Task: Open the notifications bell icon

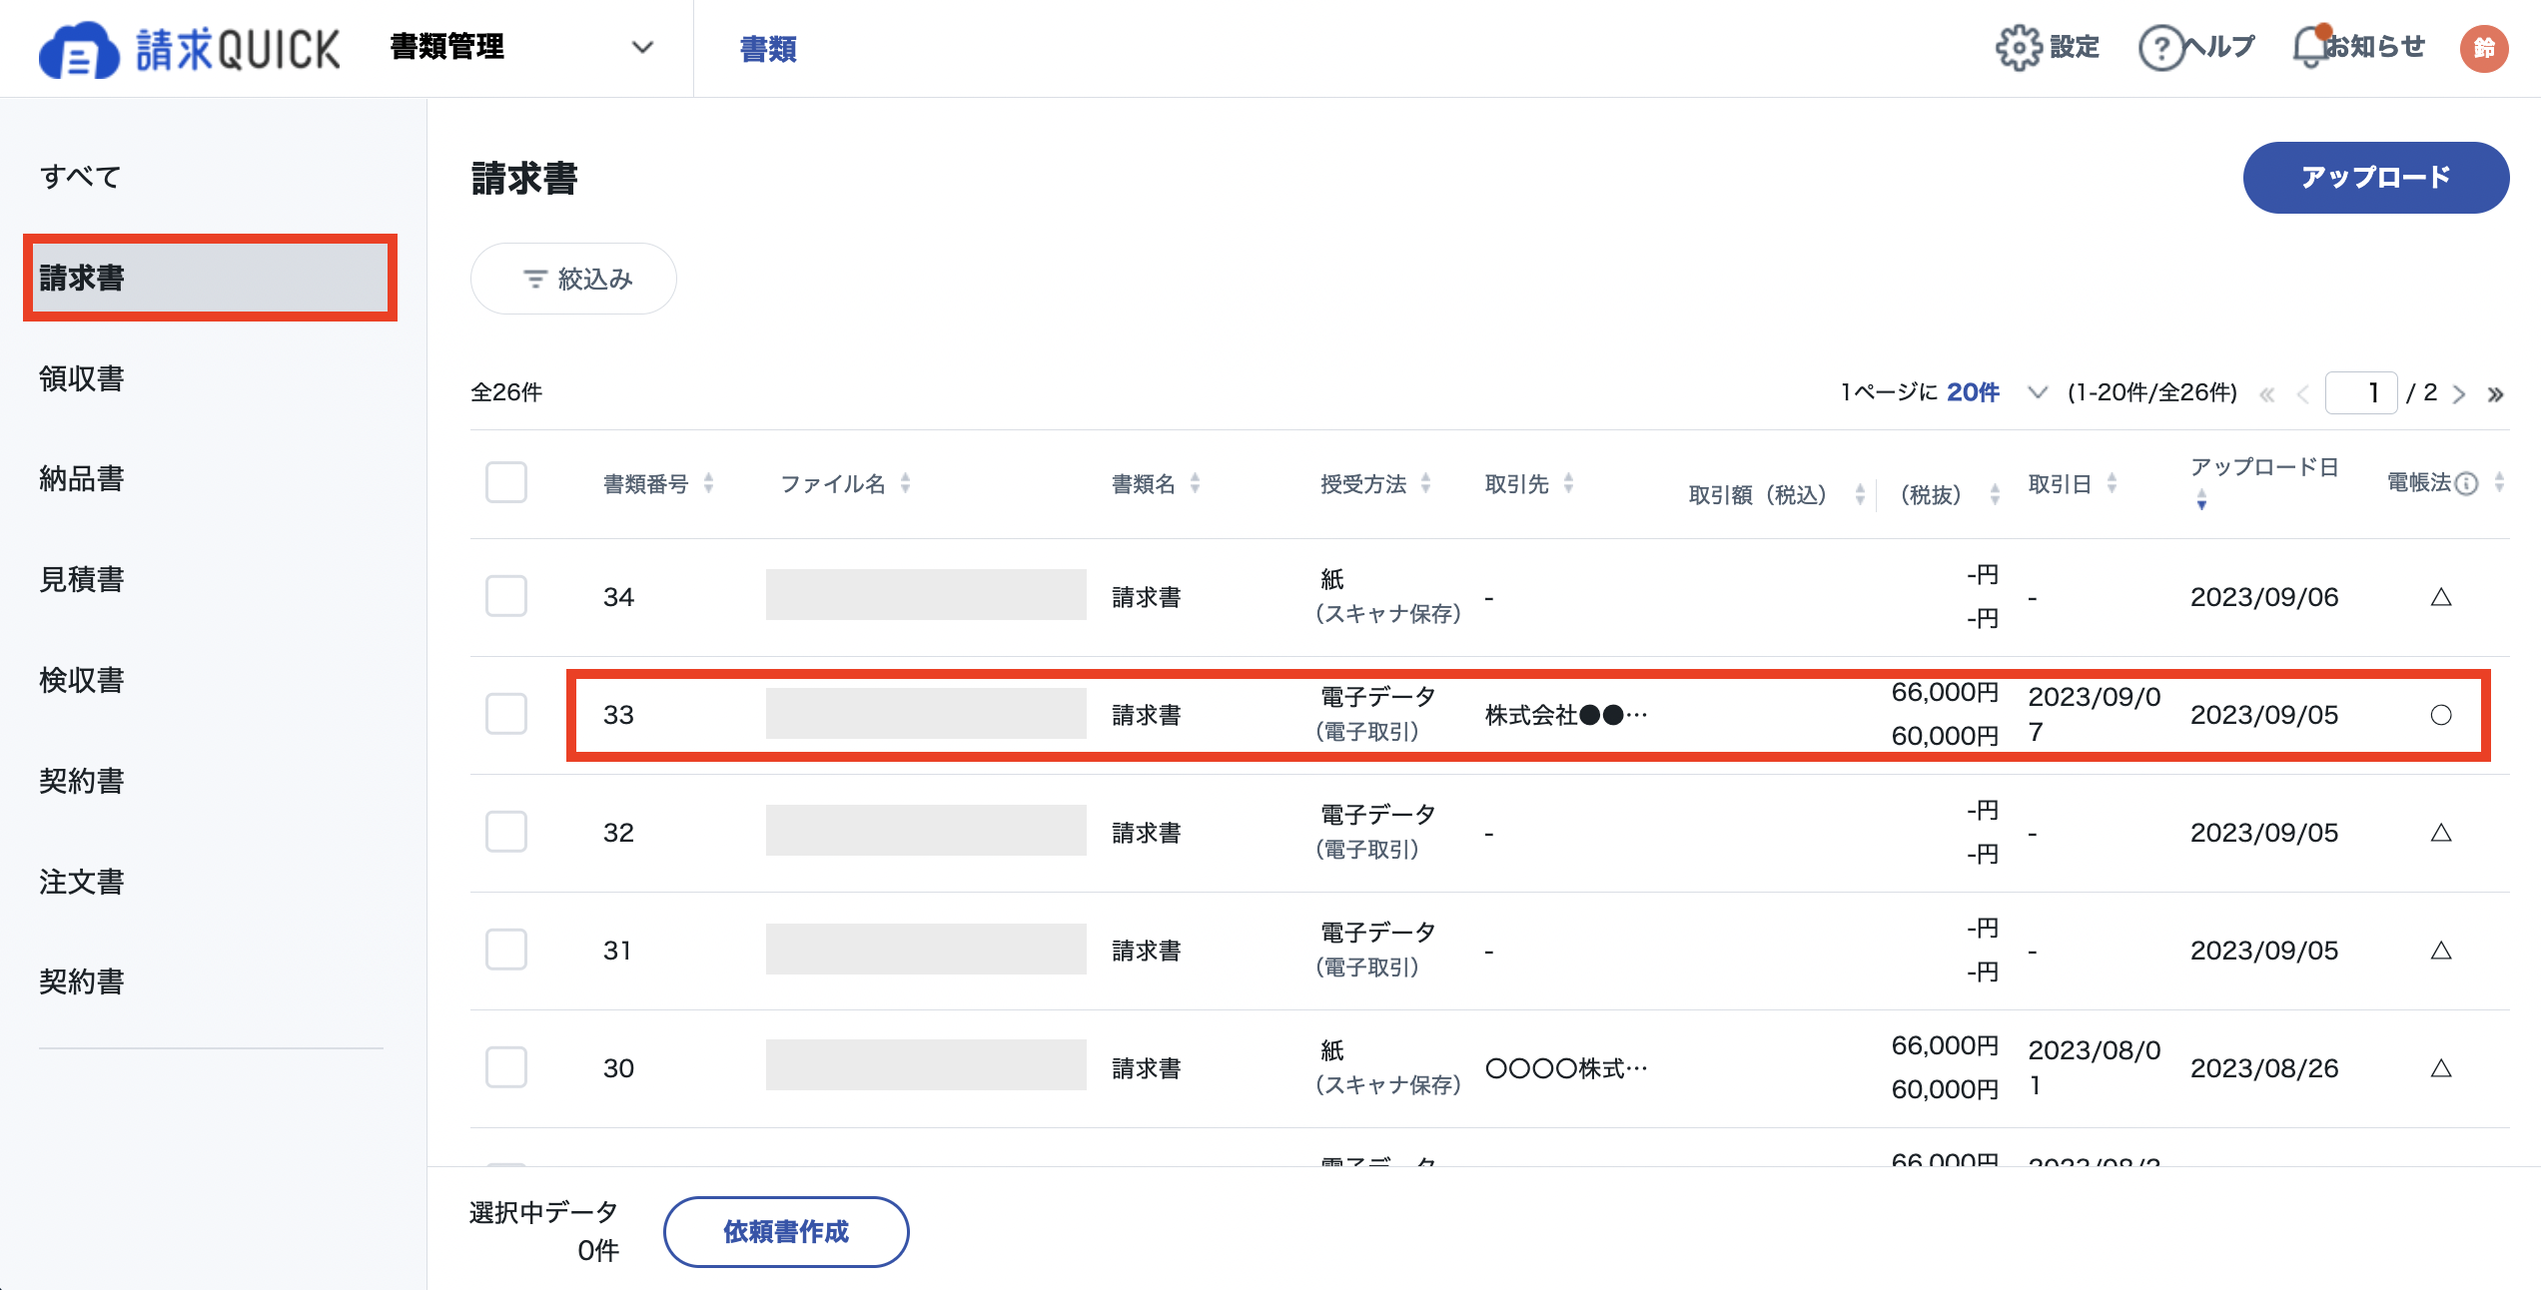Action: tap(2309, 46)
